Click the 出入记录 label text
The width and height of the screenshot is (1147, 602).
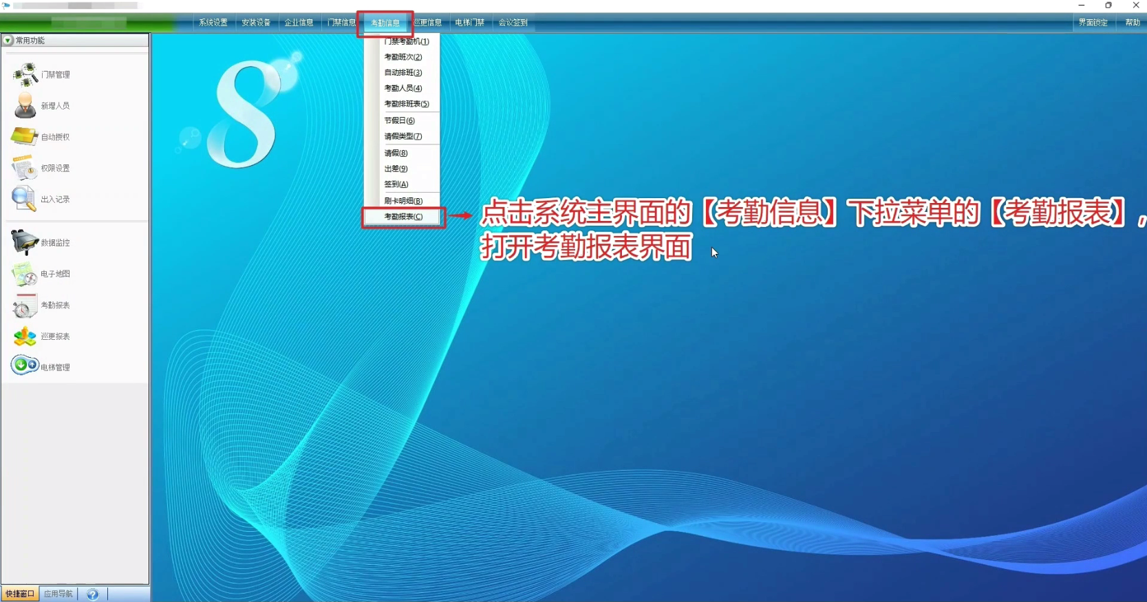[55, 200]
